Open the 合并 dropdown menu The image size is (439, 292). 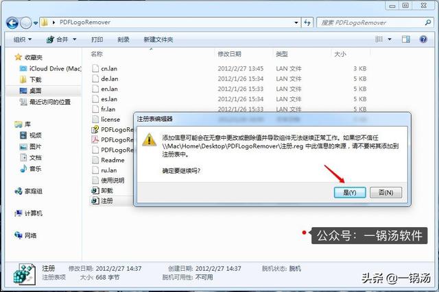(x=65, y=40)
